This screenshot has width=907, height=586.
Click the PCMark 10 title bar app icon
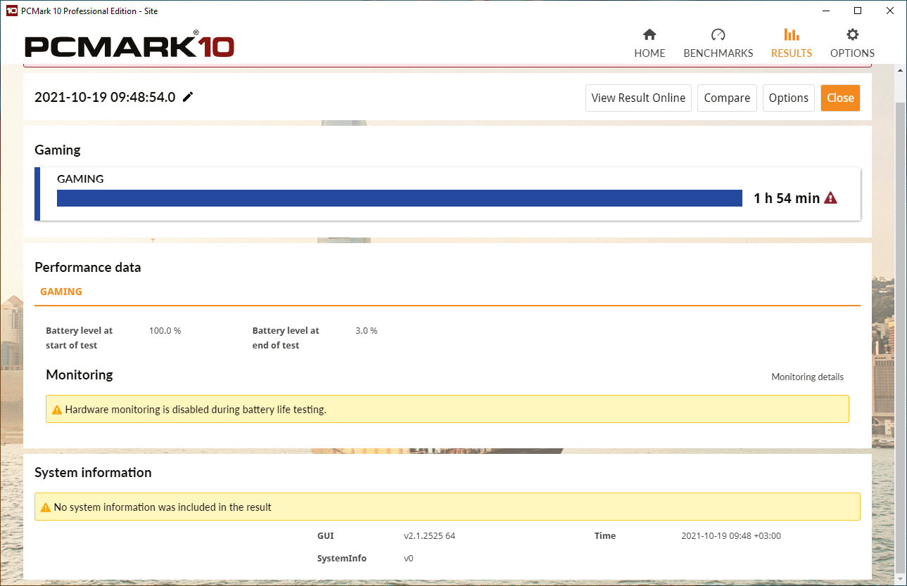coord(11,11)
